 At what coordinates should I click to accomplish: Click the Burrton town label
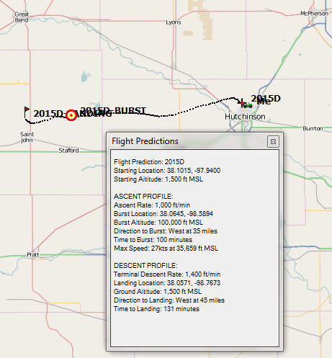[313, 128]
